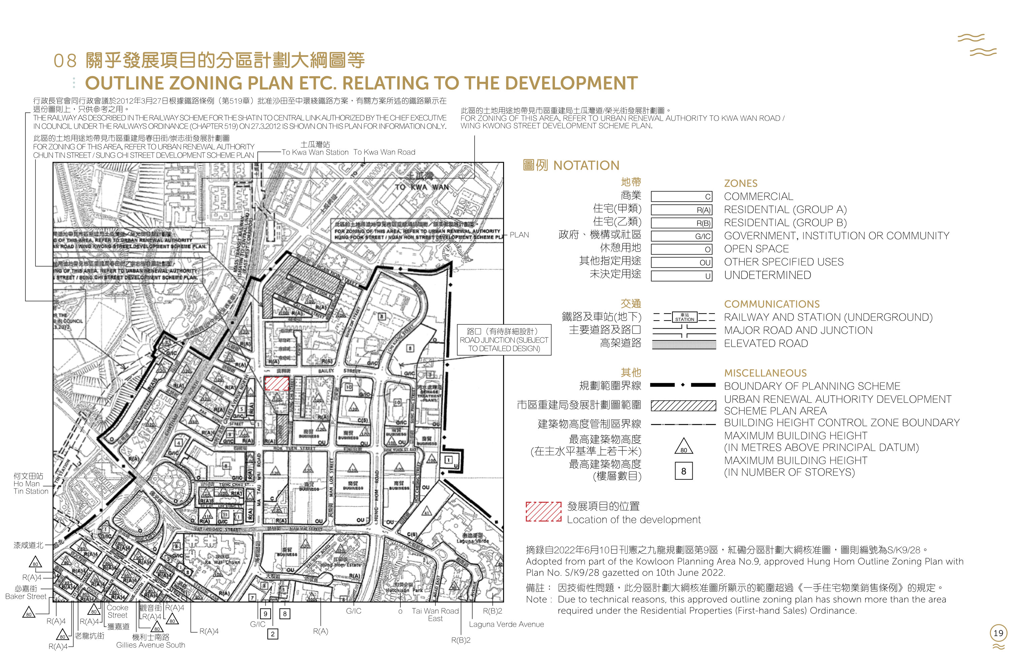The image size is (1021, 663).
Task: Click the Commercial 'C' zone legend box
Action: (681, 196)
